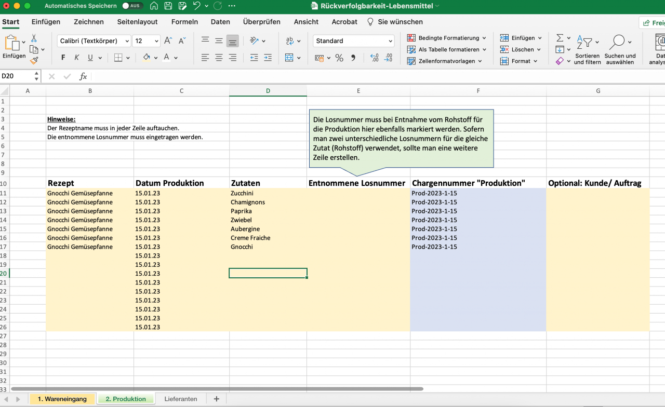
Task: Apply bold formatting with the F button
Action: pos(63,58)
